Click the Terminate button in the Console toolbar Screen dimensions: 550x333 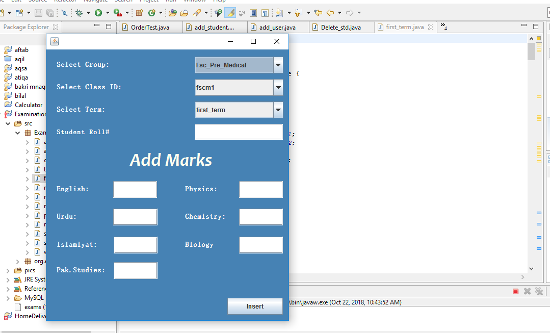[x=515, y=291]
